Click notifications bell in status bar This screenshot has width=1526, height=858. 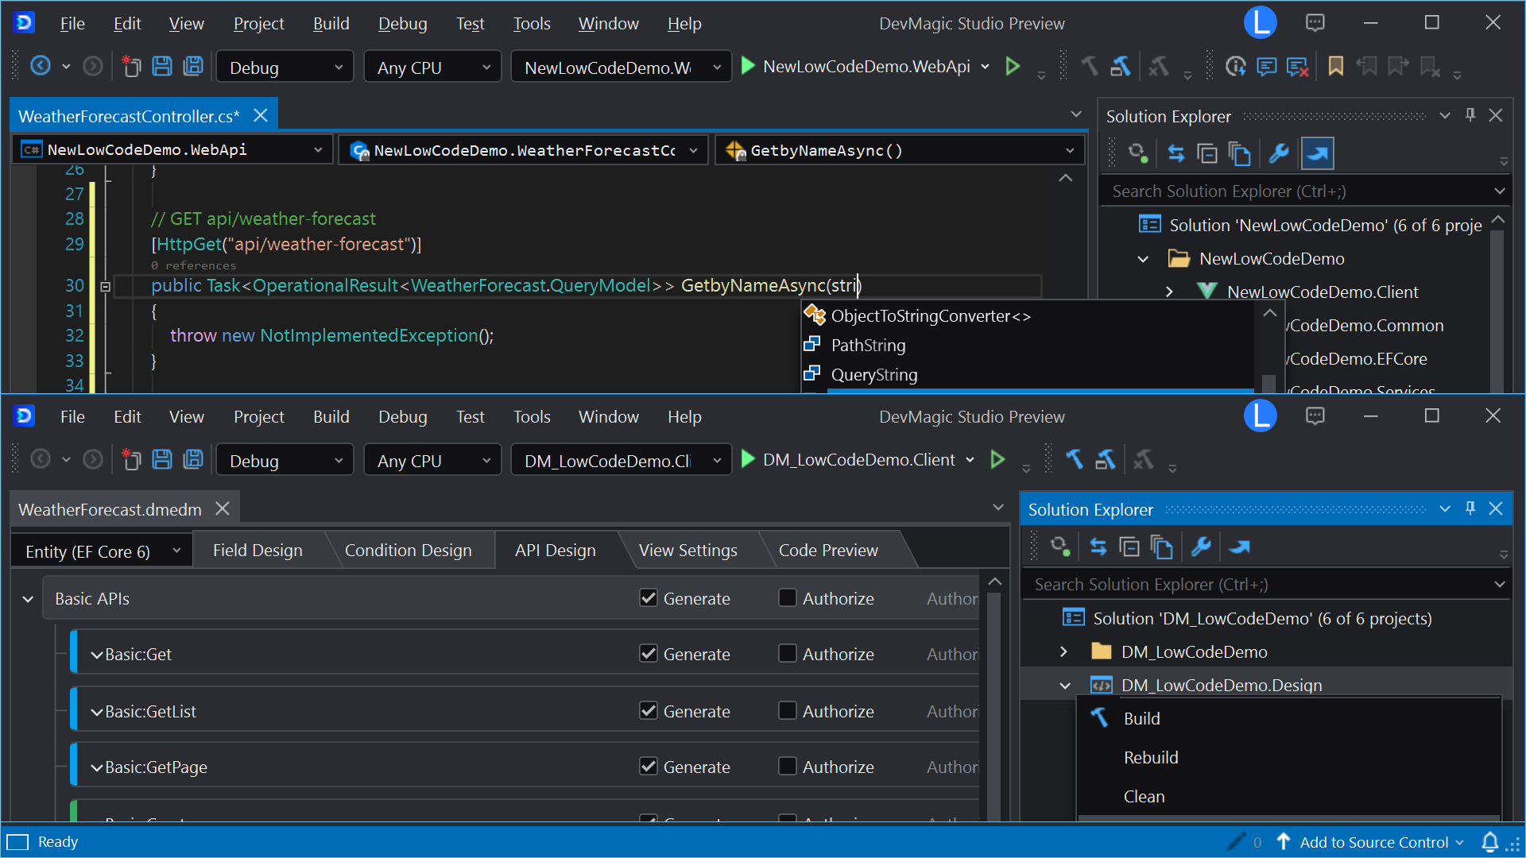coord(1490,842)
